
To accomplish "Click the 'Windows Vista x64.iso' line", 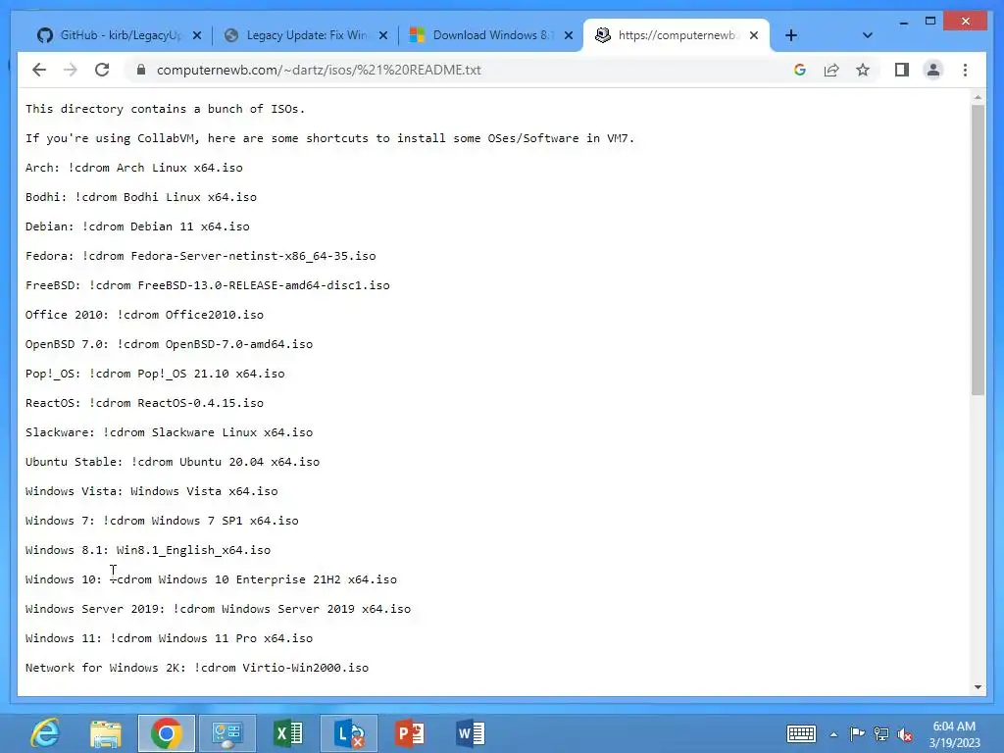I will (x=152, y=492).
